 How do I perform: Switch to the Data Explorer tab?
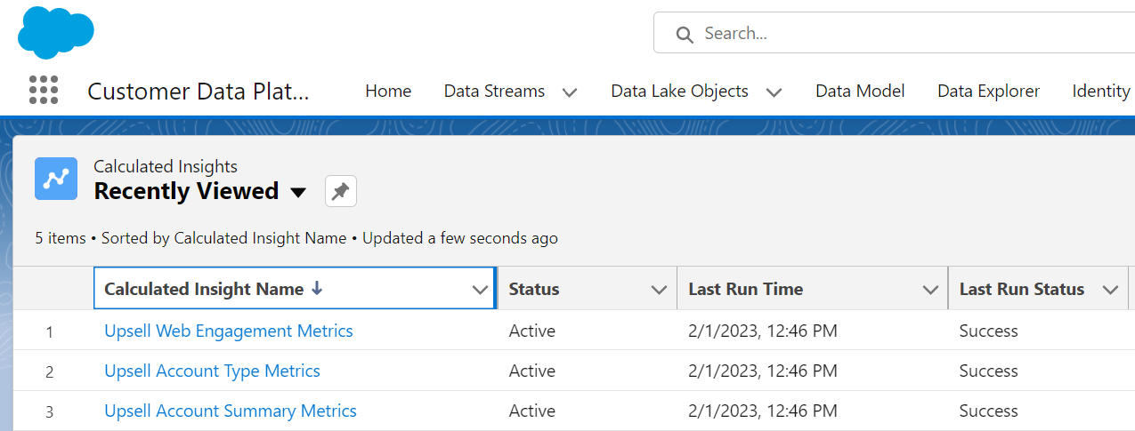pos(988,91)
